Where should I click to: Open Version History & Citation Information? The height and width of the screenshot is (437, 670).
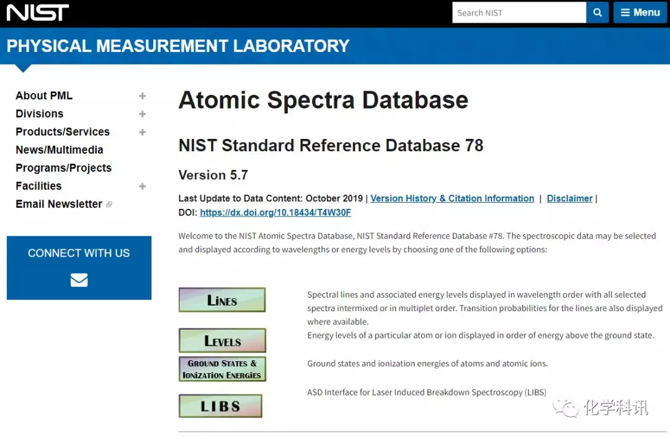pyautogui.click(x=452, y=198)
